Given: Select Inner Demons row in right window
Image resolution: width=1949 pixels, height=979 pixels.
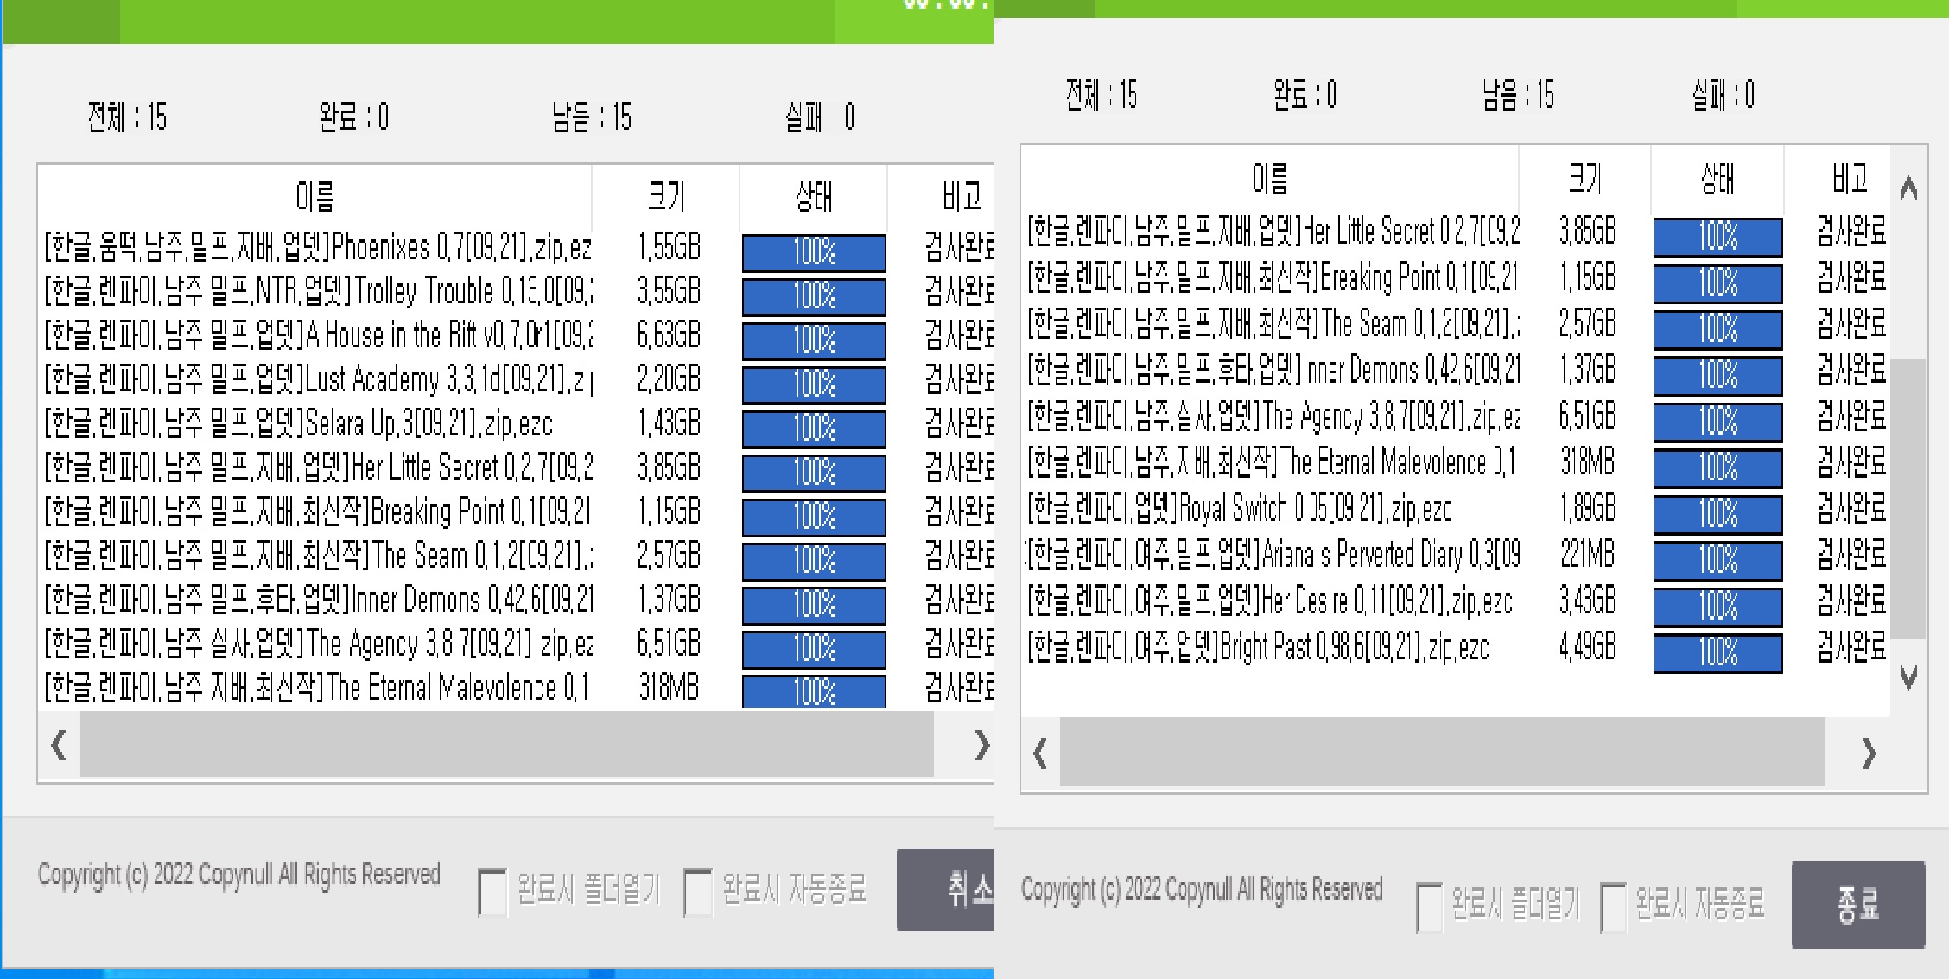Looking at the screenshot, I should pyautogui.click(x=1457, y=372).
